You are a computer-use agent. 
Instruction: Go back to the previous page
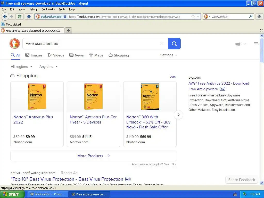pos(5,16)
